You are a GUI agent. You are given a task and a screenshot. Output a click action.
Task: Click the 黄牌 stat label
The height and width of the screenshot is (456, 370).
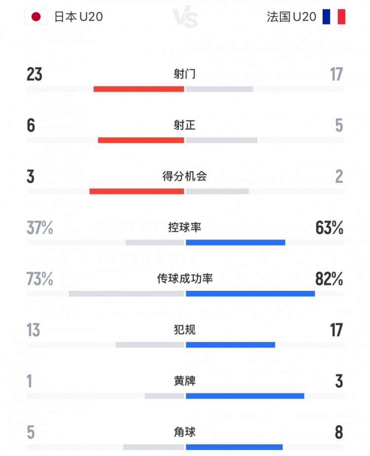click(x=185, y=381)
